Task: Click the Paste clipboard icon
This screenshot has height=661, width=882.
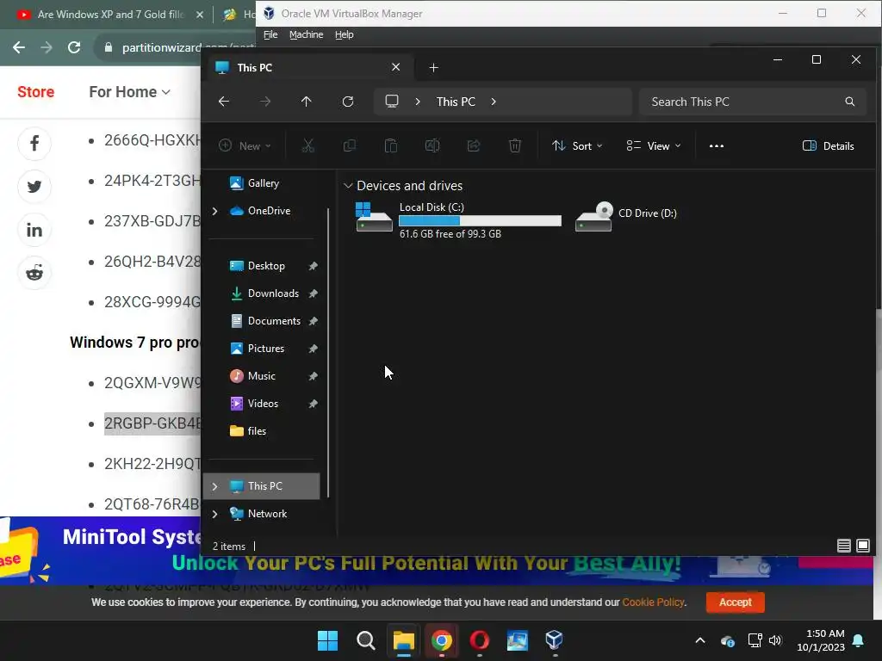Action: tap(390, 146)
